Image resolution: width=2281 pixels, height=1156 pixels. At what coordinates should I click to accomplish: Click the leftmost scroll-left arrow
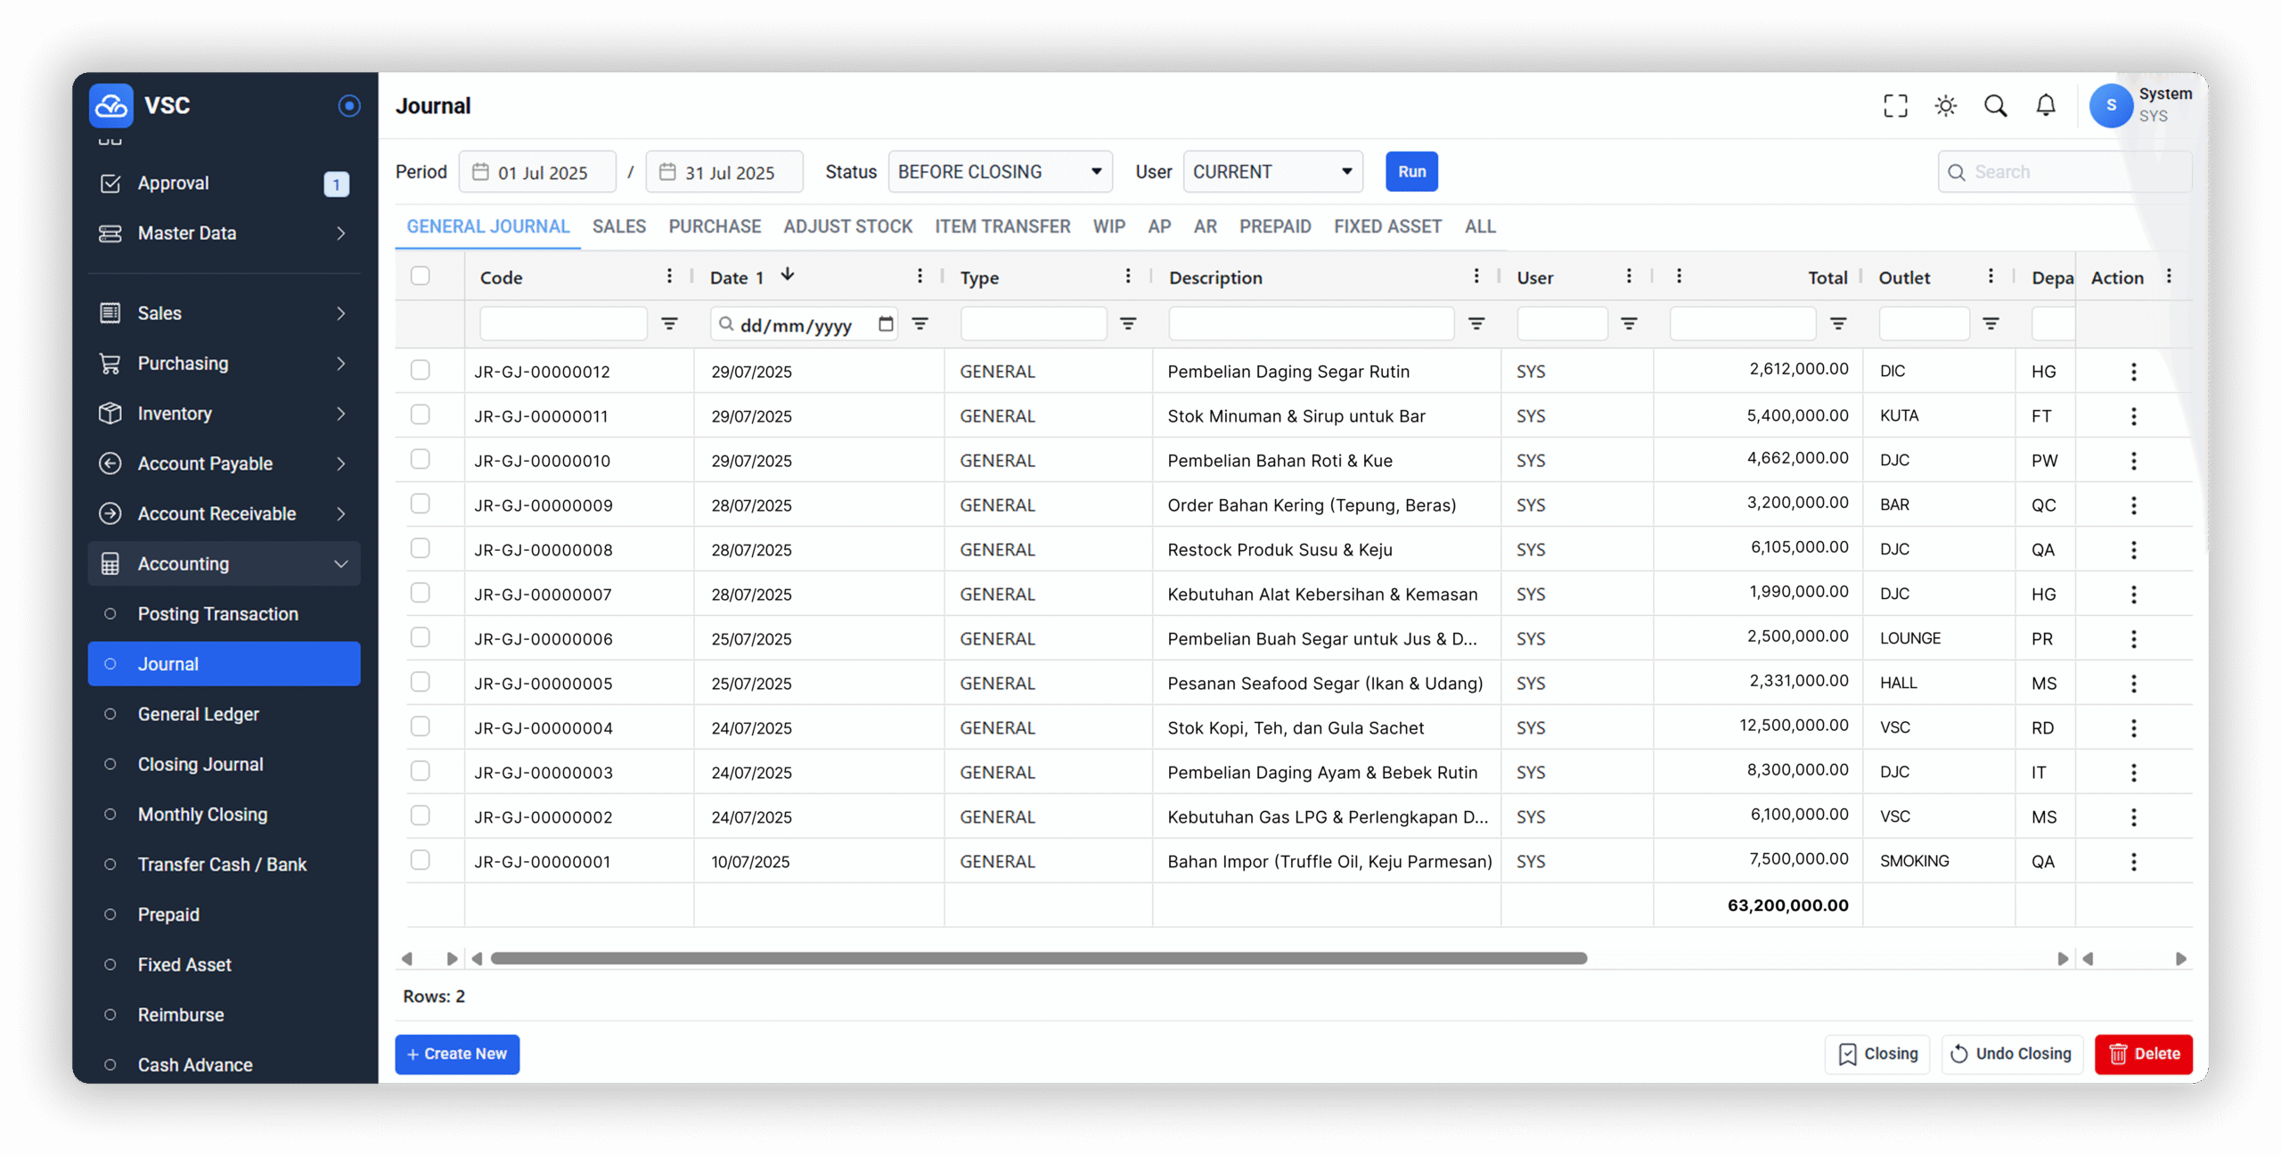[x=407, y=959]
